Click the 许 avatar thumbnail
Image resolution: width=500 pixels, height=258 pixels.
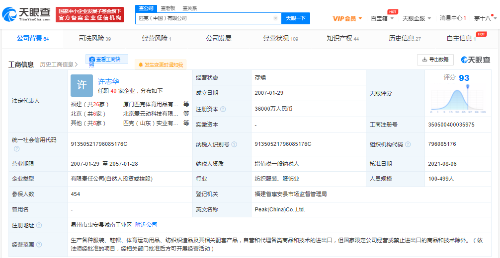click(82, 85)
